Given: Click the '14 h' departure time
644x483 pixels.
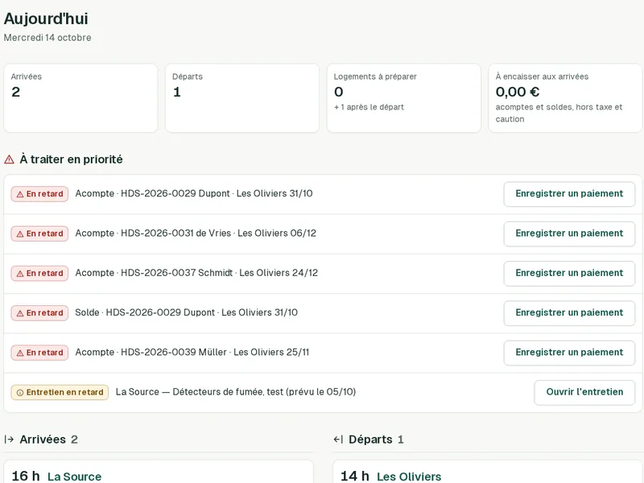Looking at the screenshot, I should [x=354, y=476].
